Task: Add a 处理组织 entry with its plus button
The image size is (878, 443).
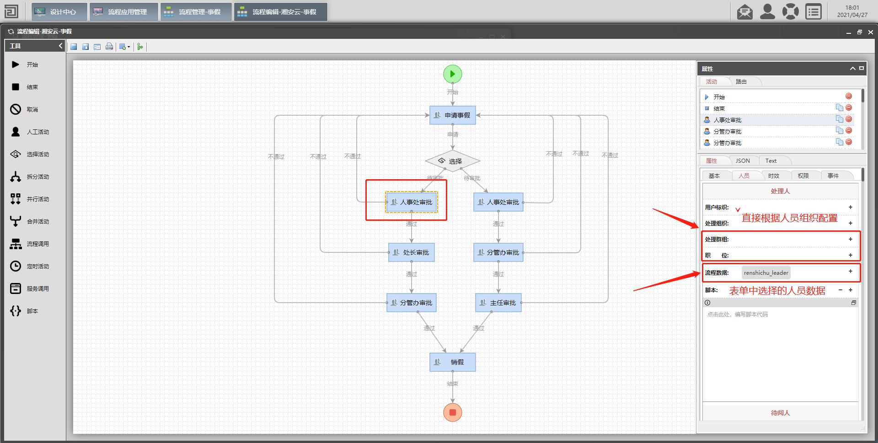Action: [851, 223]
